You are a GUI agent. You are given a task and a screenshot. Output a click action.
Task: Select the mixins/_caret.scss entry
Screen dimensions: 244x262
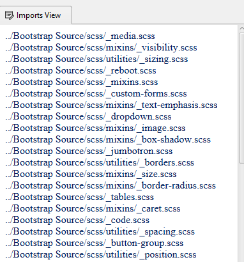coord(93,208)
